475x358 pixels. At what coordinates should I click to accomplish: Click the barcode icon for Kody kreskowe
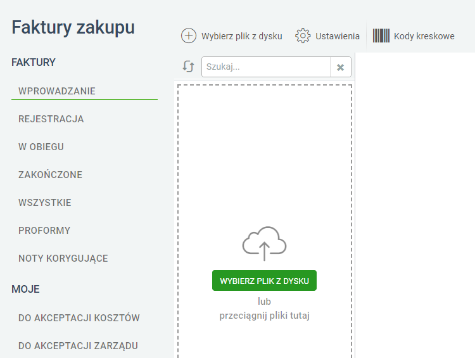(x=381, y=35)
